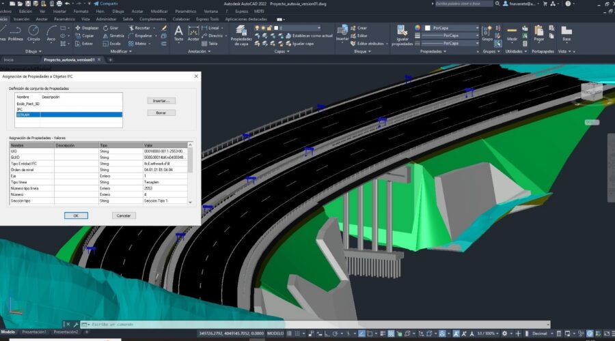This screenshot has width=615, height=341.
Task: Click OK in the IFC properties dialog
Action: click(76, 216)
